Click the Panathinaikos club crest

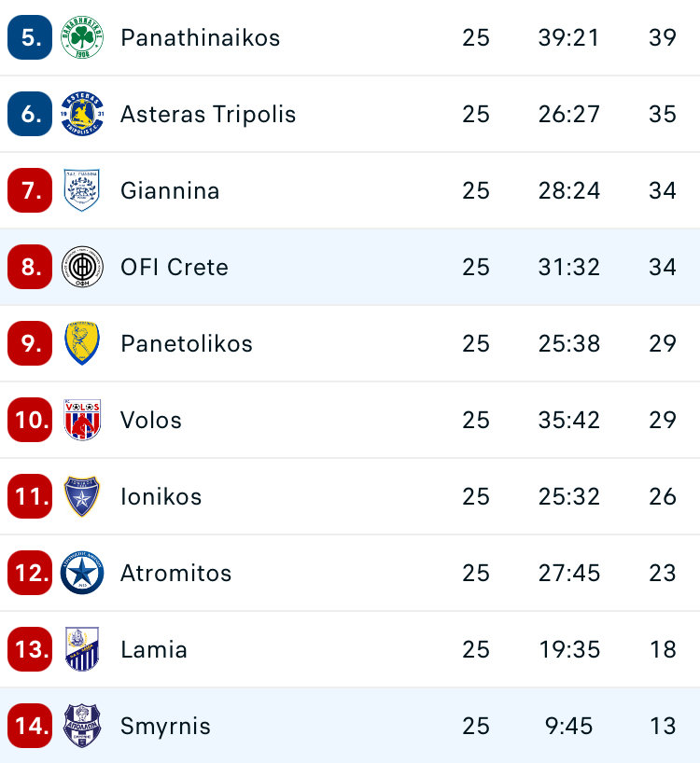click(82, 38)
